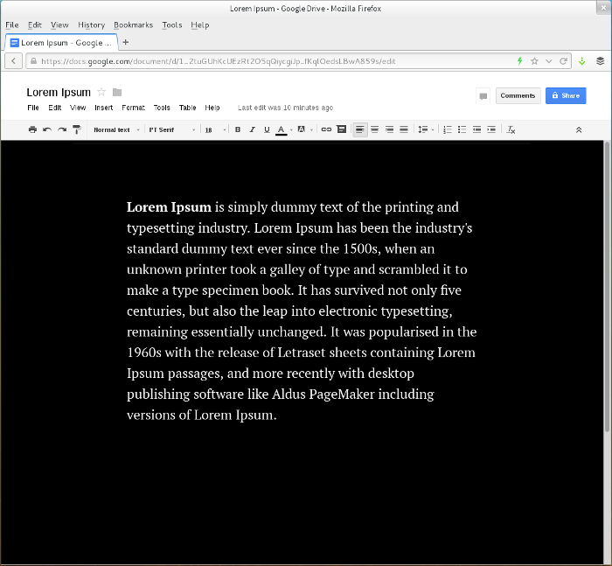Open the comment thread speech bubble icon
612x566 pixels.
pos(483,96)
